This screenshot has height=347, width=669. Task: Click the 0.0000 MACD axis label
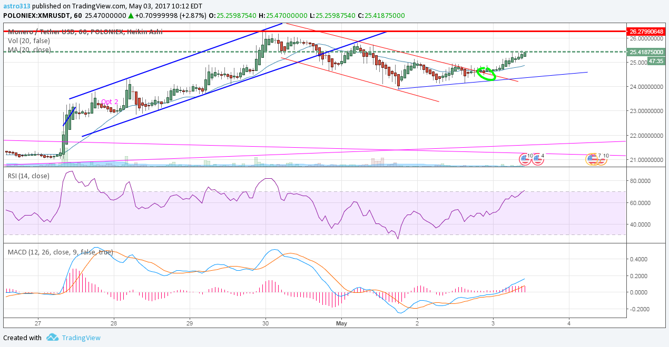640,292
